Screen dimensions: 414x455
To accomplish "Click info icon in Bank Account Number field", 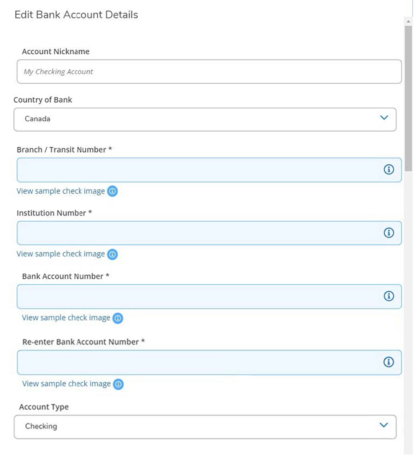I will pos(388,296).
